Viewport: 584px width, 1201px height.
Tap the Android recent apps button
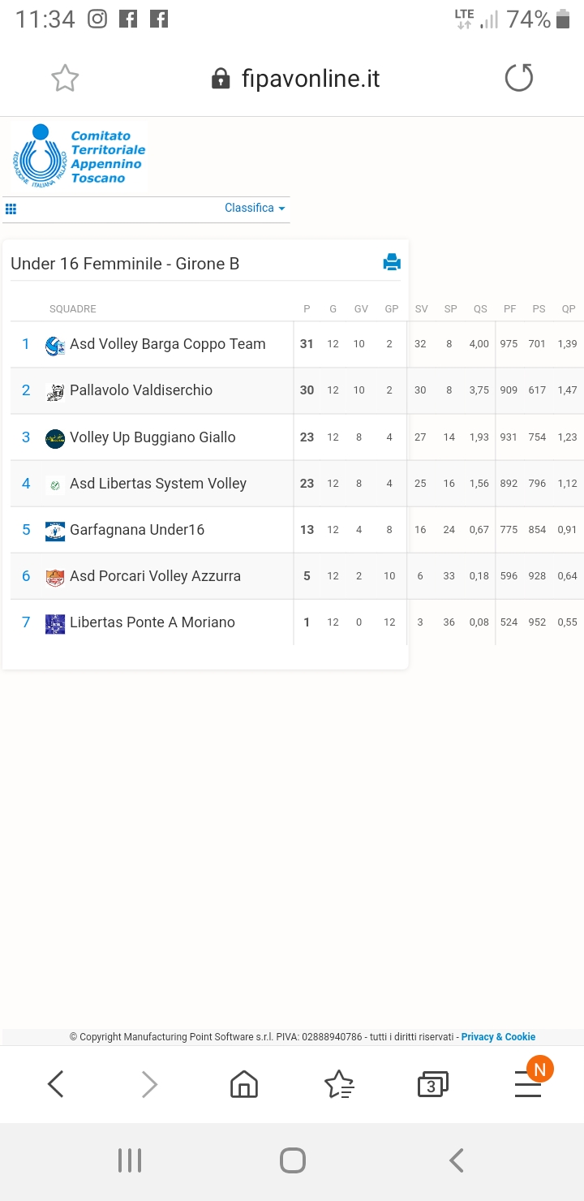pyautogui.click(x=130, y=1160)
